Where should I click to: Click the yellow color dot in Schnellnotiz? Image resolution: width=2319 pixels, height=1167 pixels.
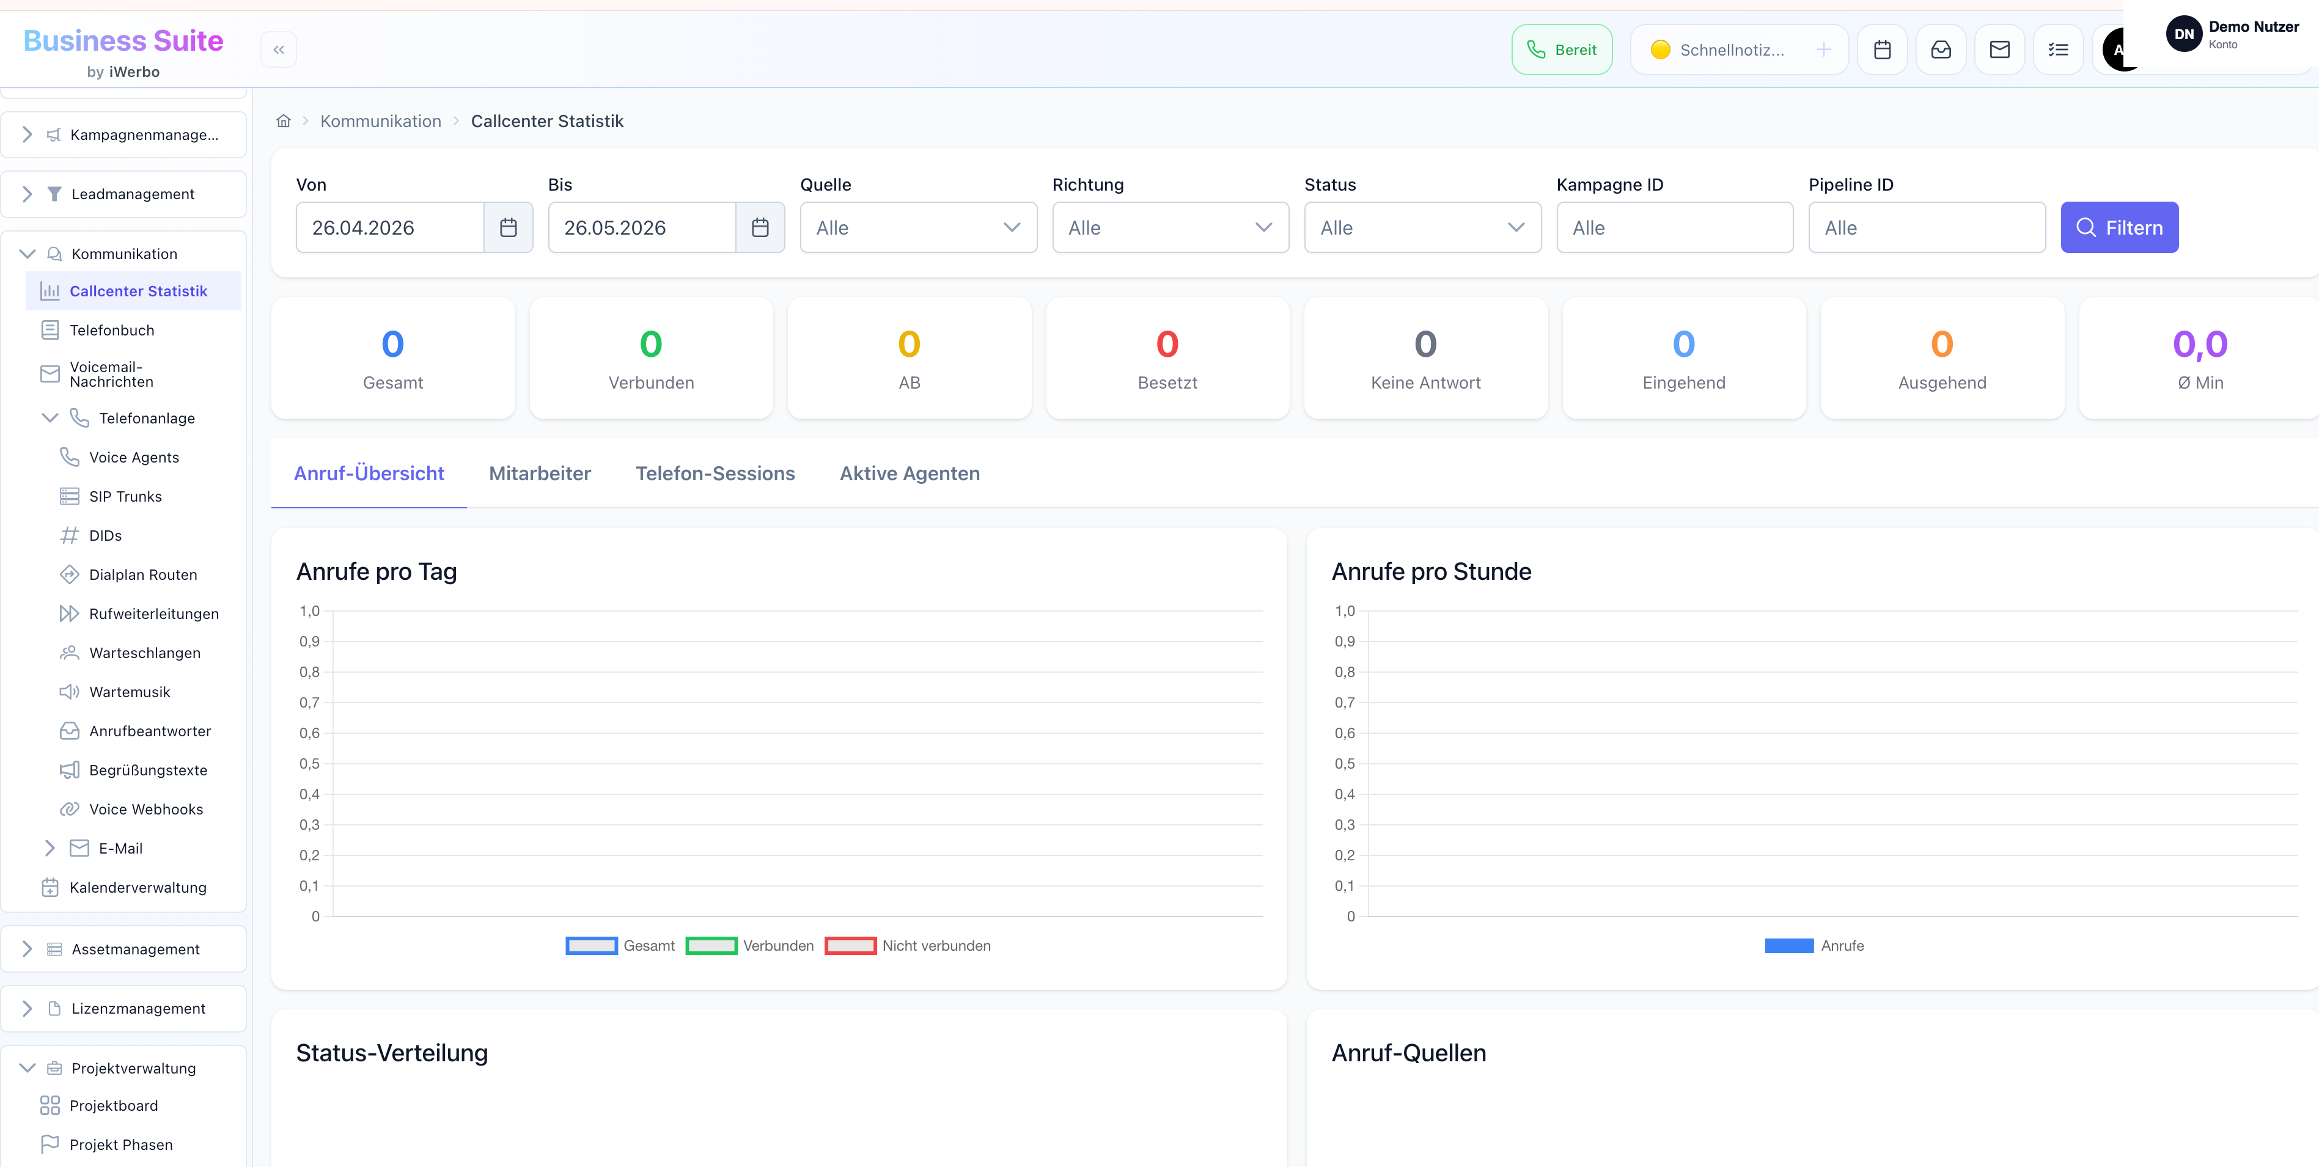pyautogui.click(x=1660, y=49)
